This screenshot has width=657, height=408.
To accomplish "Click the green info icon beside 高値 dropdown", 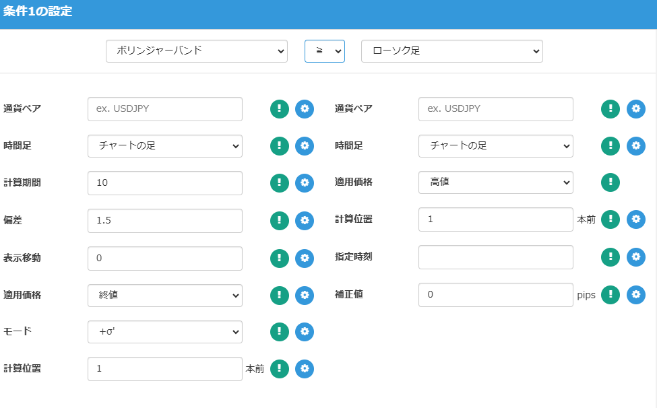I will 611,182.
